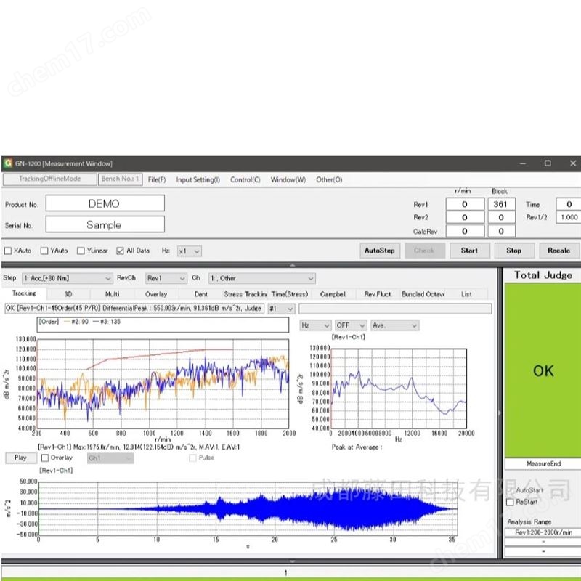Click the Rev1 Block value 361 field

(x=500, y=204)
